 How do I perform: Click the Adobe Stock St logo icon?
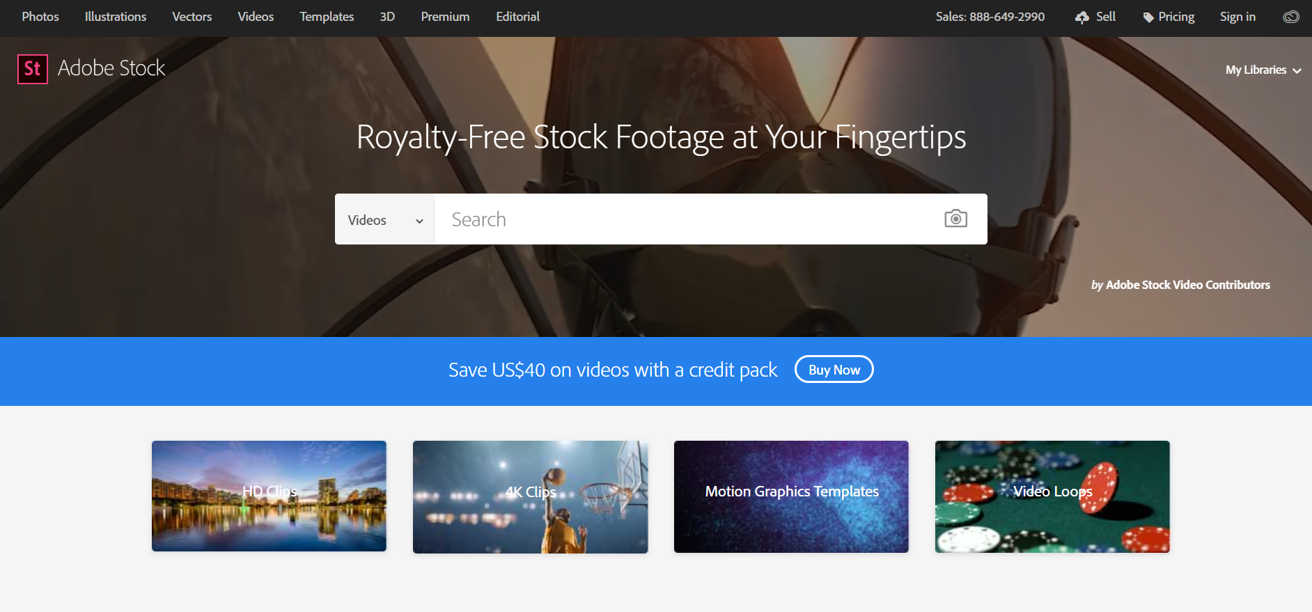pos(33,69)
